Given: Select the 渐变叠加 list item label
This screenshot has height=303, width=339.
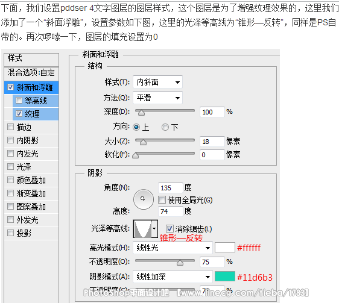Looking at the screenshot, I should [x=31, y=193].
